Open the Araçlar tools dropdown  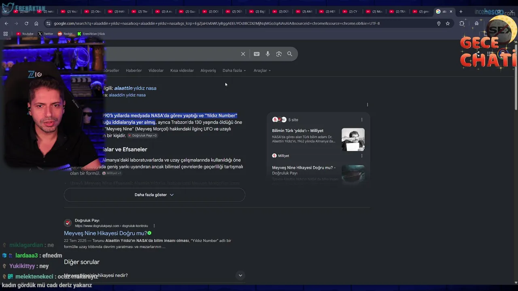click(262, 70)
